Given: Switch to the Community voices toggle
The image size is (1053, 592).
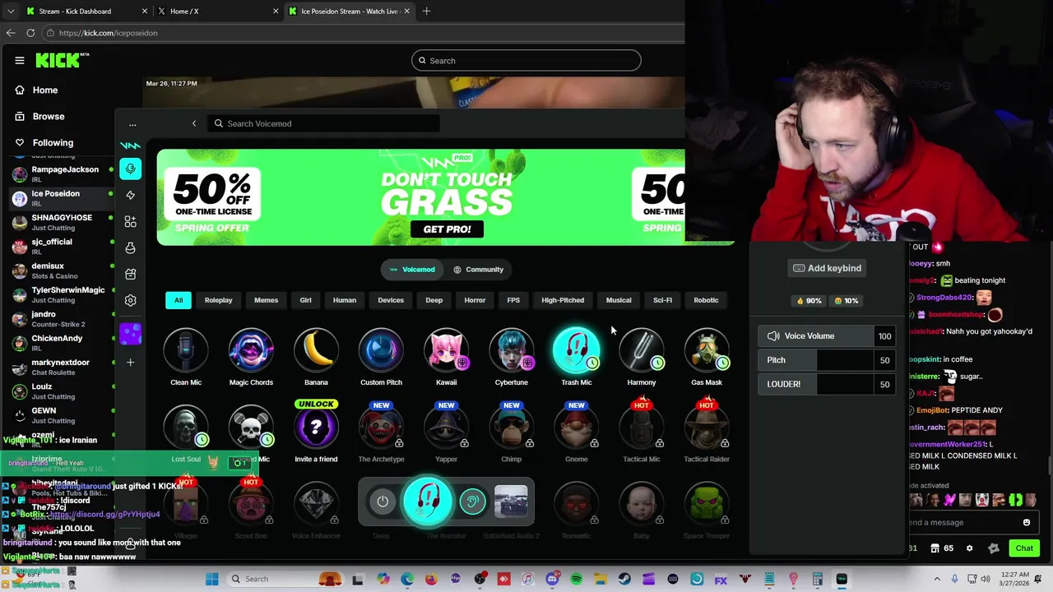Looking at the screenshot, I should (x=478, y=270).
